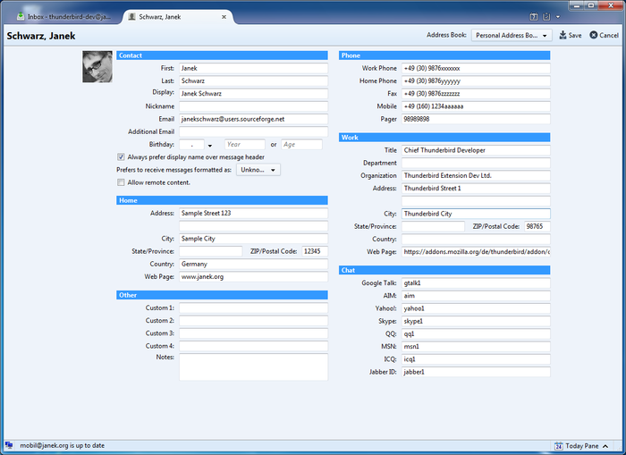Click the Today Pane calendar icon
The image size is (626, 455).
[559, 446]
